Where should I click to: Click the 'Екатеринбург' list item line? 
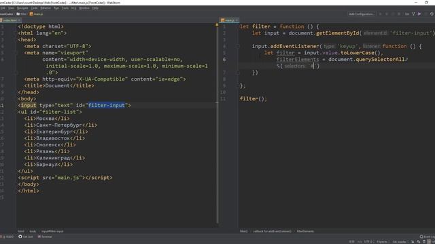tap(56, 131)
